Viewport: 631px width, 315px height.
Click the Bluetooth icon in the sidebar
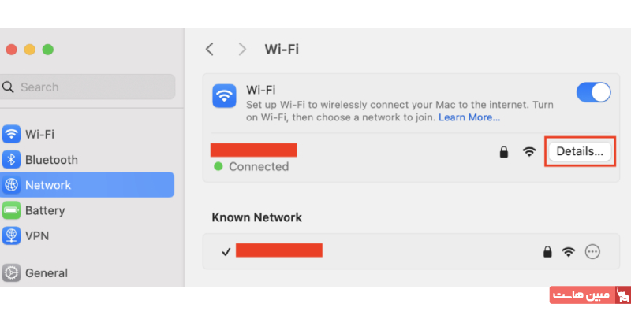(x=12, y=160)
